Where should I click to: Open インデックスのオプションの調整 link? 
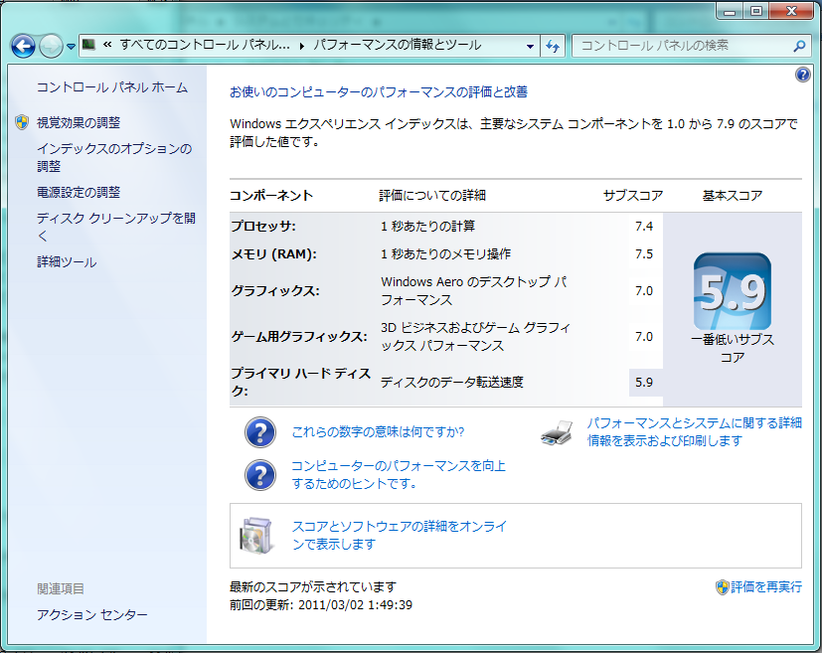click(x=113, y=157)
